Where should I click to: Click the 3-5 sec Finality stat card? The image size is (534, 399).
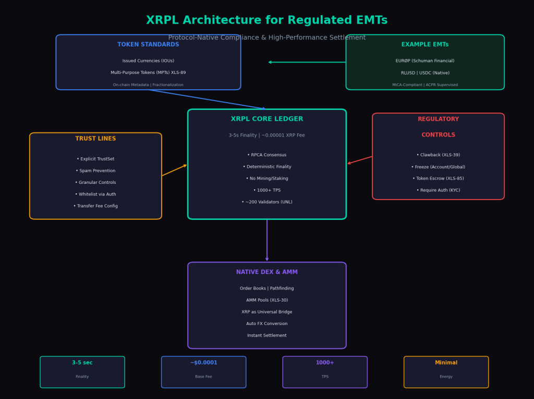click(82, 372)
